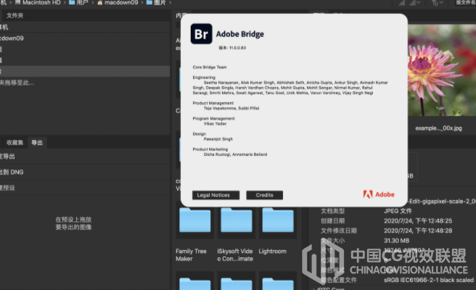This screenshot has width=476, height=290.
Task: Click the Lightroom folder name label
Action: click(272, 251)
